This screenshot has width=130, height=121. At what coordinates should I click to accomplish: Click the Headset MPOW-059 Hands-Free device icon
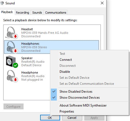pyautogui.click(x=11, y=33)
